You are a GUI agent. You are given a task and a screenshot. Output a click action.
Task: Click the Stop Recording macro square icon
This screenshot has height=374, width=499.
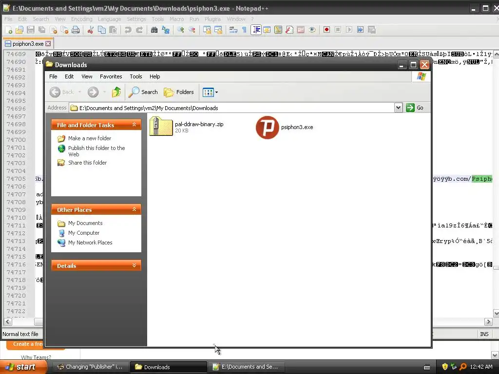(x=338, y=30)
